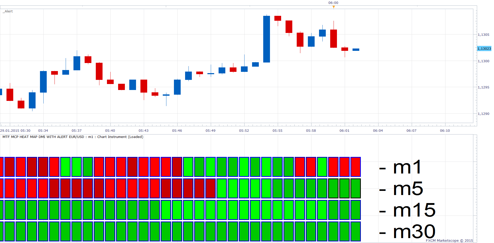Click the 1,1295 price axis label

(483, 87)
